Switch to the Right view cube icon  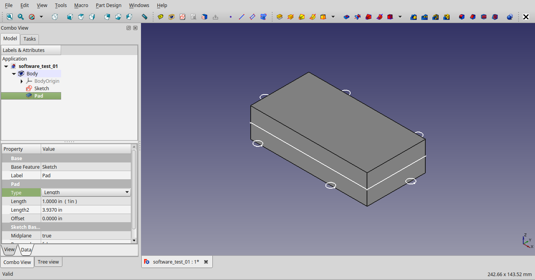(92, 17)
